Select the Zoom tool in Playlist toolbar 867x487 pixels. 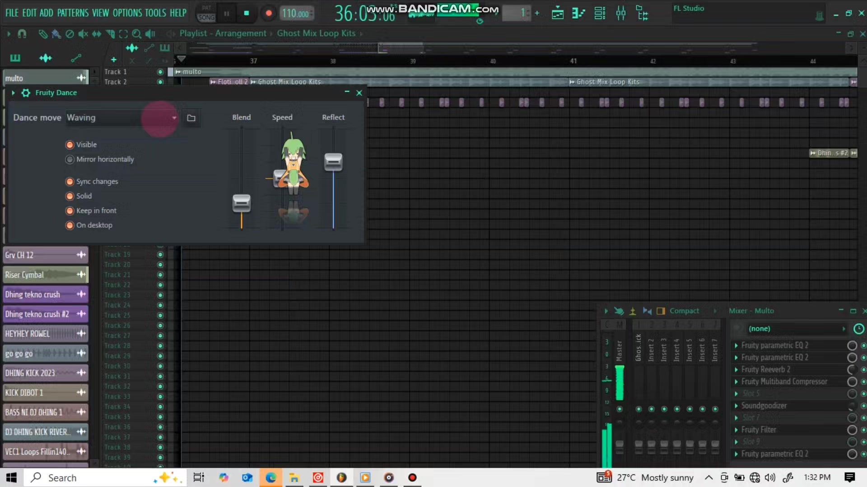pyautogui.click(x=136, y=34)
